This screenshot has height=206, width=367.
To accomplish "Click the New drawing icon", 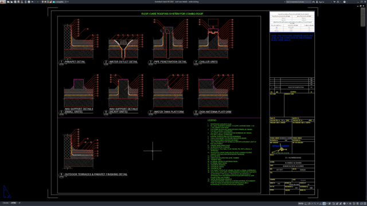I will coord(8,2).
